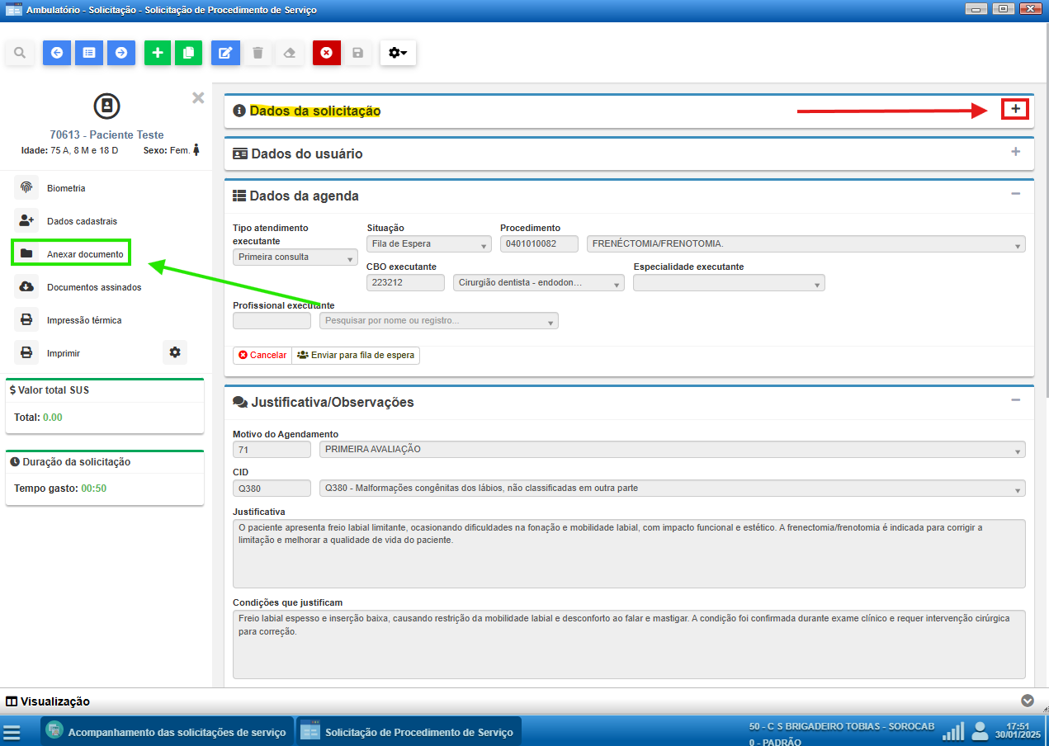Click the Enviar para fila de espera button
Screen dimensions: 1049x746
coord(357,355)
